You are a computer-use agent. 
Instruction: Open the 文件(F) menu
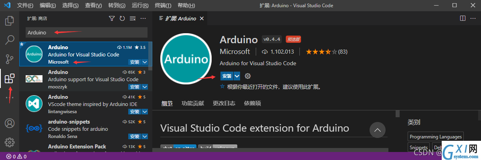point(25,6)
